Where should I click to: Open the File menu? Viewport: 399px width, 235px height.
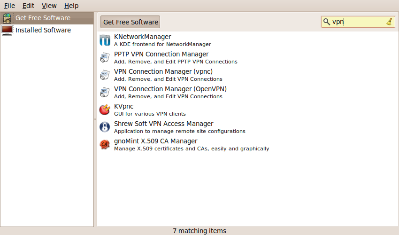point(9,6)
